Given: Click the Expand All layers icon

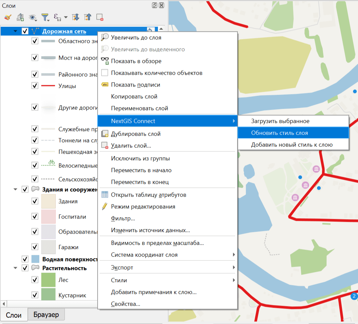Looking at the screenshot, I should pos(76,17).
